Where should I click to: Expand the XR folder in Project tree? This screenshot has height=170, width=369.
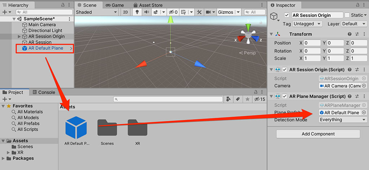click(x=9, y=152)
